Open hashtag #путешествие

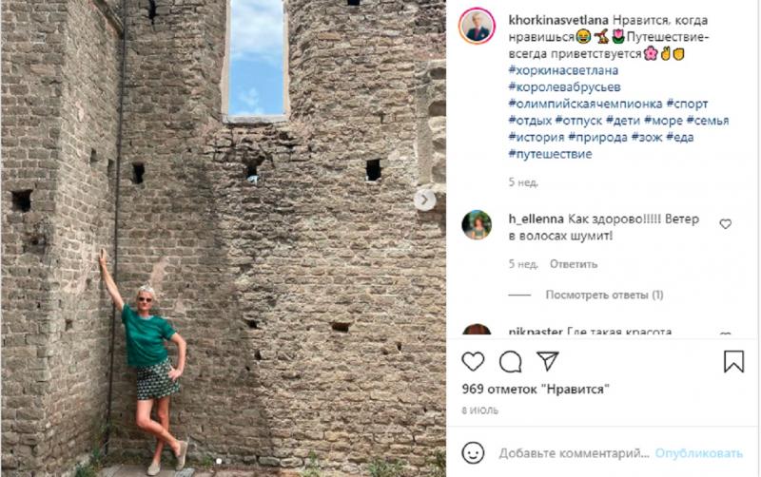click(x=551, y=154)
